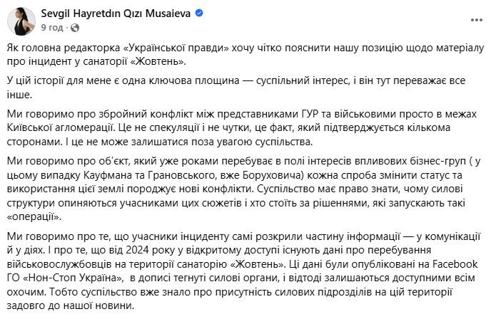Open the post timestamp "9 год"
Viewport: 496px width, 319px height.
[x=52, y=28]
